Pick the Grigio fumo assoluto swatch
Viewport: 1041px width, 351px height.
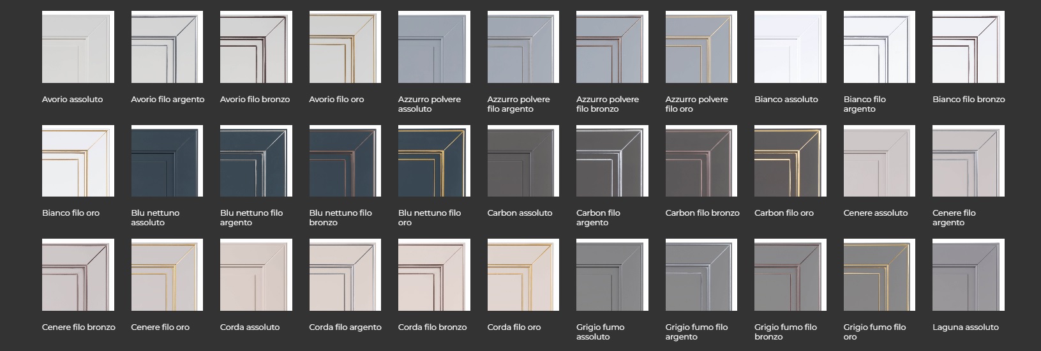point(612,275)
